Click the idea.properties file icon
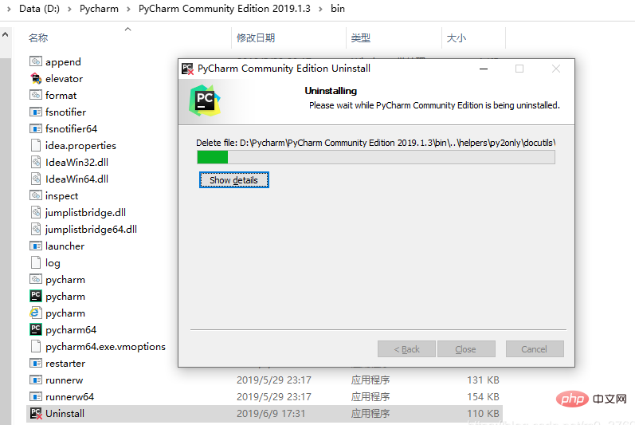The height and width of the screenshot is (425, 635). point(35,145)
